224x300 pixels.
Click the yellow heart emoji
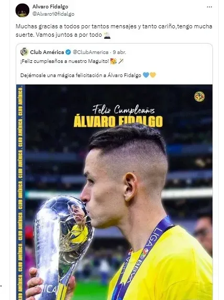click(x=153, y=75)
